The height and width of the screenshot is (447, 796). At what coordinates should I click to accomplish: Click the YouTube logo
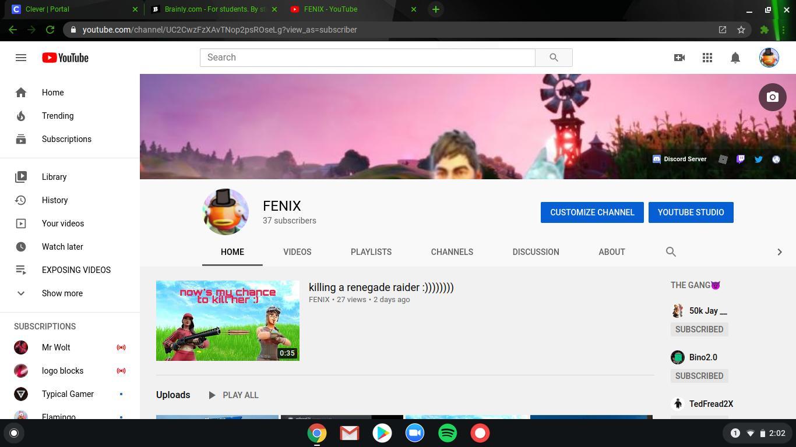(65, 58)
